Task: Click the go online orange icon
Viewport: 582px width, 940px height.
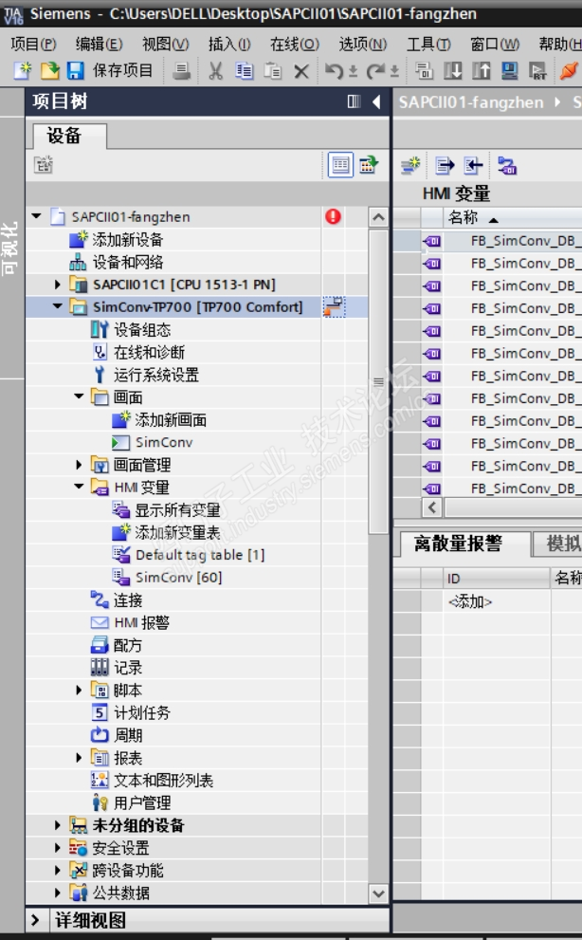Action: tap(568, 71)
